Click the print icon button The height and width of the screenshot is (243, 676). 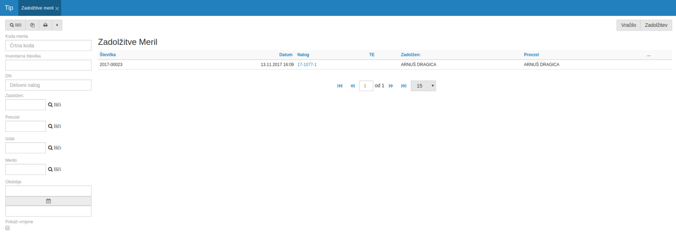(45, 25)
